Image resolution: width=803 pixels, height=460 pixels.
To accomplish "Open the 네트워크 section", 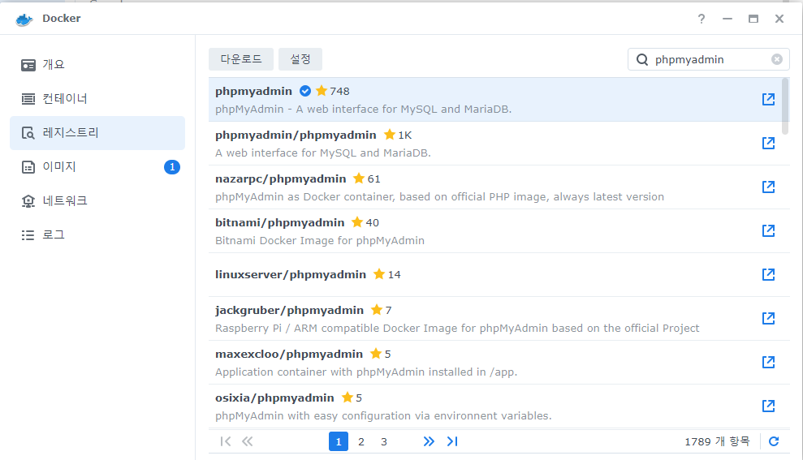I will click(97, 201).
